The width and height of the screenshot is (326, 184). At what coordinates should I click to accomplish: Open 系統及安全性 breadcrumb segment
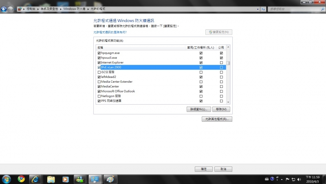point(49,9)
